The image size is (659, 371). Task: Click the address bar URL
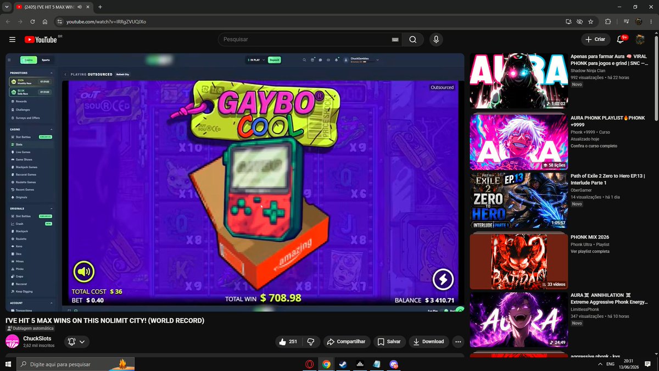click(107, 22)
